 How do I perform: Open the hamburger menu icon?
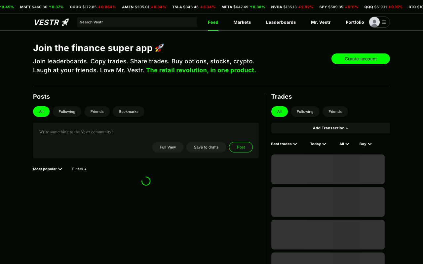coord(384,22)
